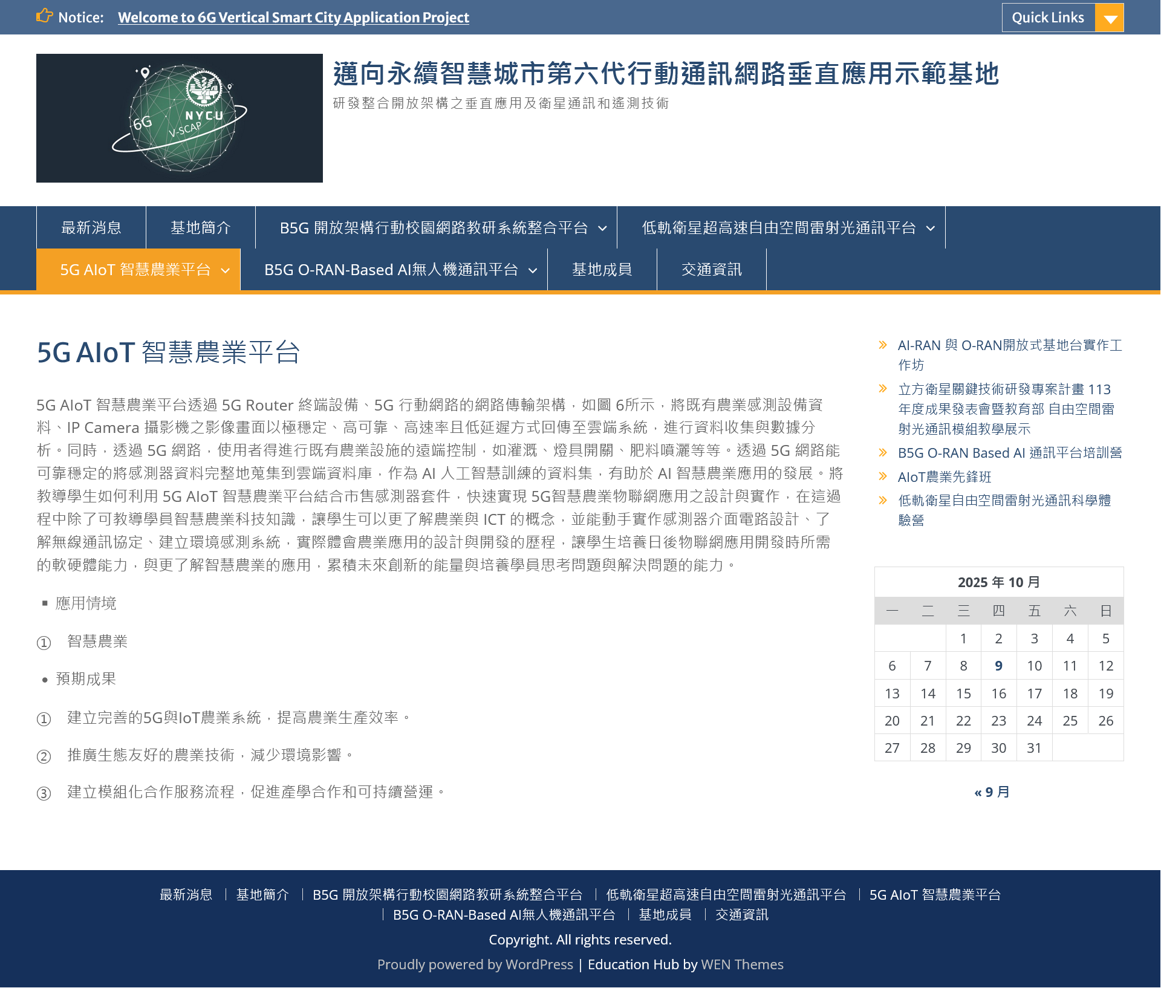This screenshot has height=988, width=1161.
Task: Expand the 5G AIoT 智慧農業平台 menu chevron
Action: pos(226,271)
